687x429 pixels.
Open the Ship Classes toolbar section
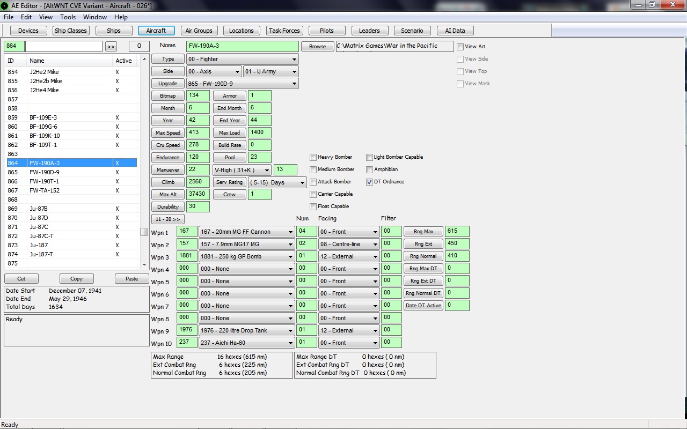(x=70, y=31)
